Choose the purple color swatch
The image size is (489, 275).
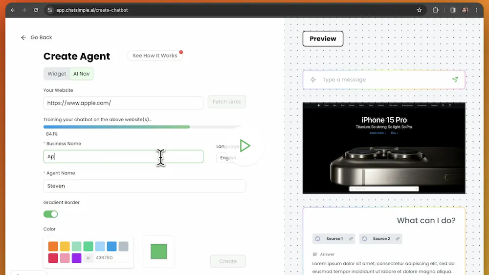coord(76,258)
